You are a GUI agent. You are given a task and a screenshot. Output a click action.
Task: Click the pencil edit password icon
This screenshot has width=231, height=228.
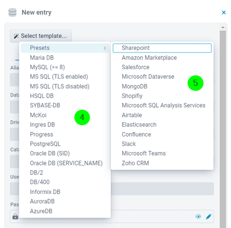point(209,217)
